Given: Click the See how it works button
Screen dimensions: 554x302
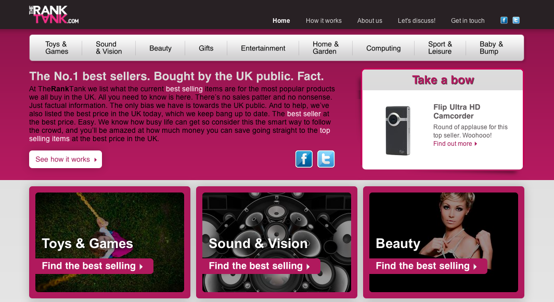Looking at the screenshot, I should click(x=66, y=159).
